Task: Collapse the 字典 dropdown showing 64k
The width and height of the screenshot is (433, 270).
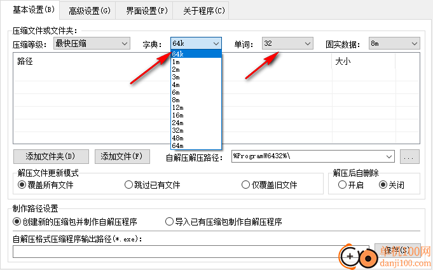Action: pos(196,44)
